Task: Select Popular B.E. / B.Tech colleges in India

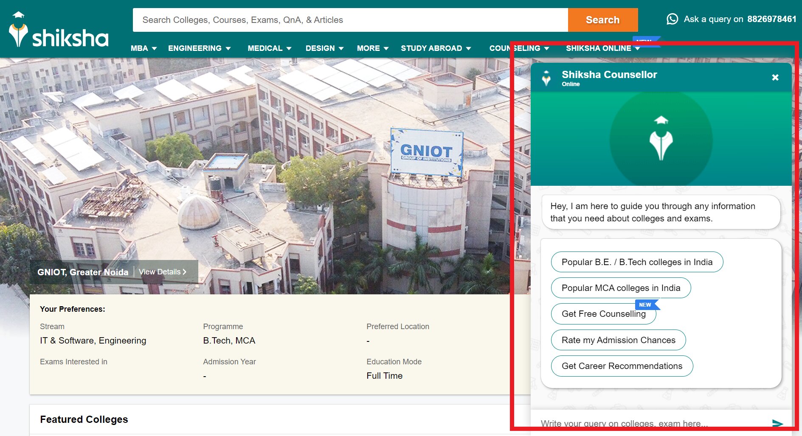Action: [x=637, y=262]
